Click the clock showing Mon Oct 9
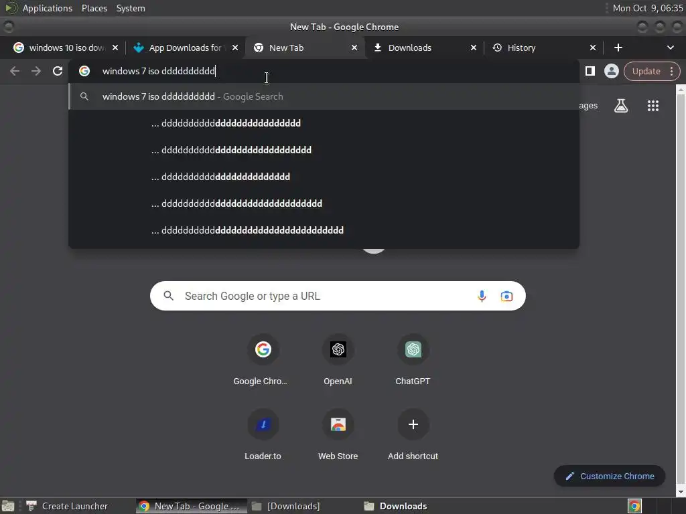 tap(648, 8)
